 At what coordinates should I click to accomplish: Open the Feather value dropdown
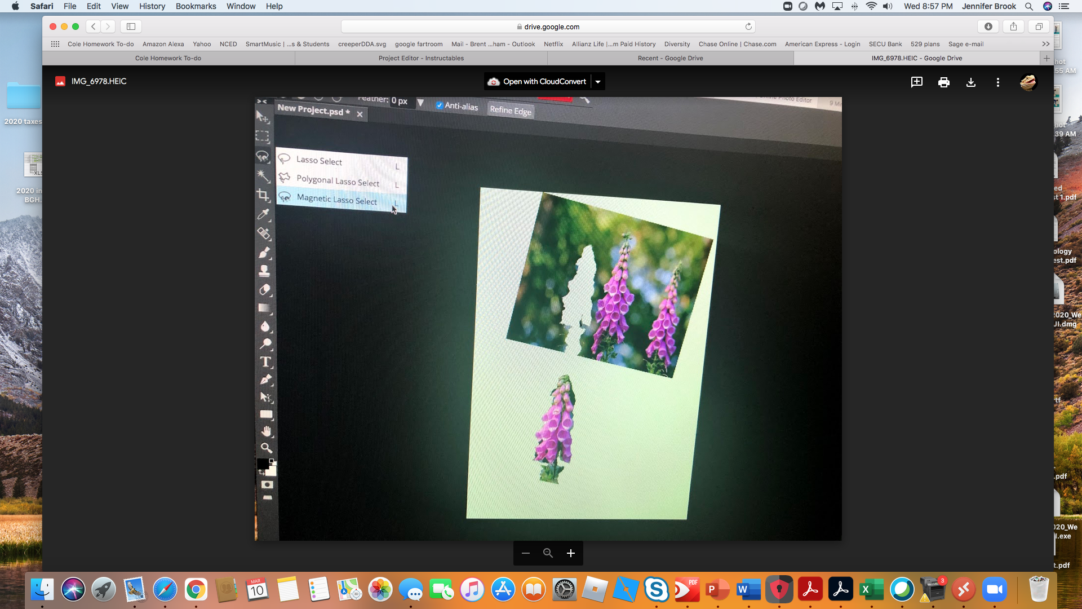tap(421, 103)
